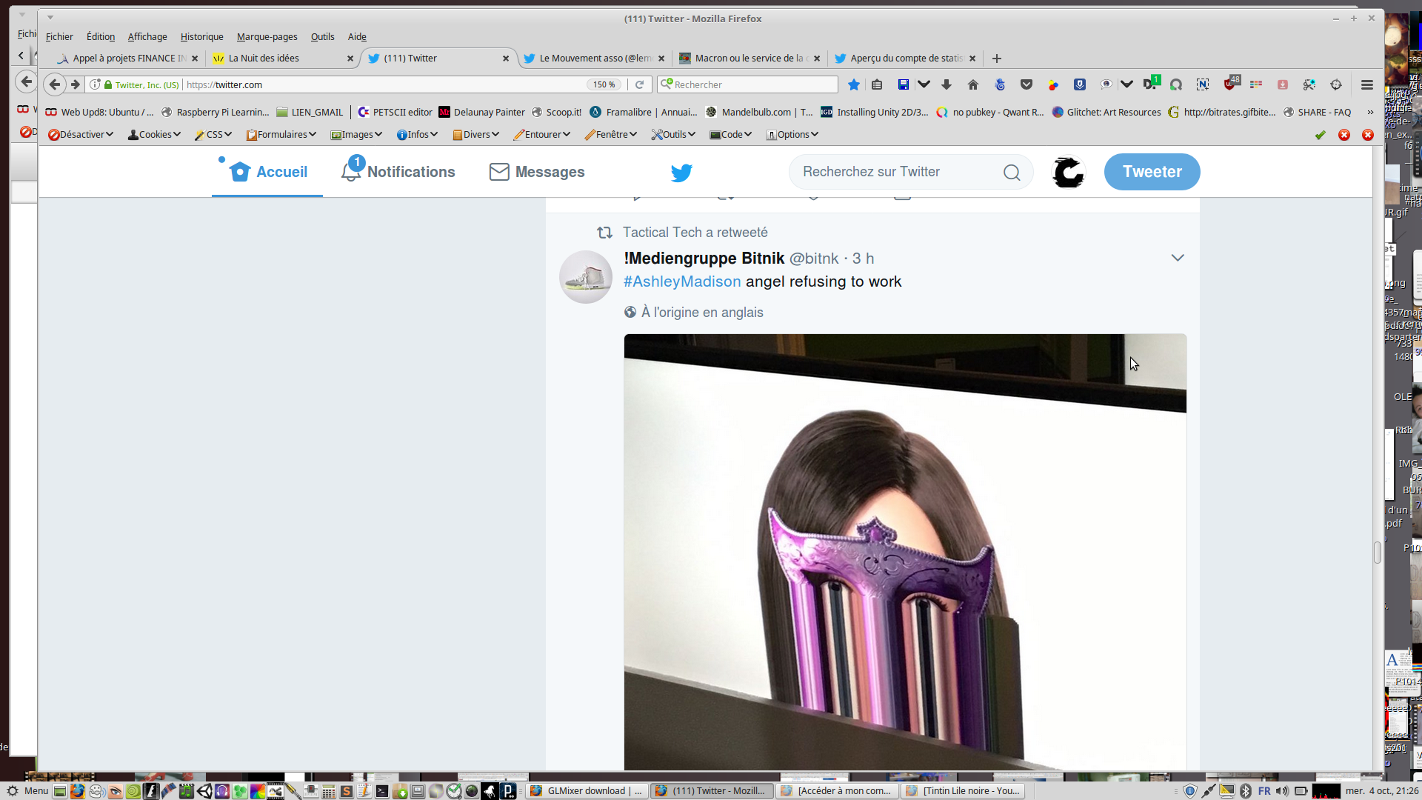This screenshot has width=1422, height=800.
Task: Click the page zoom 150 % indicator
Action: [x=604, y=84]
